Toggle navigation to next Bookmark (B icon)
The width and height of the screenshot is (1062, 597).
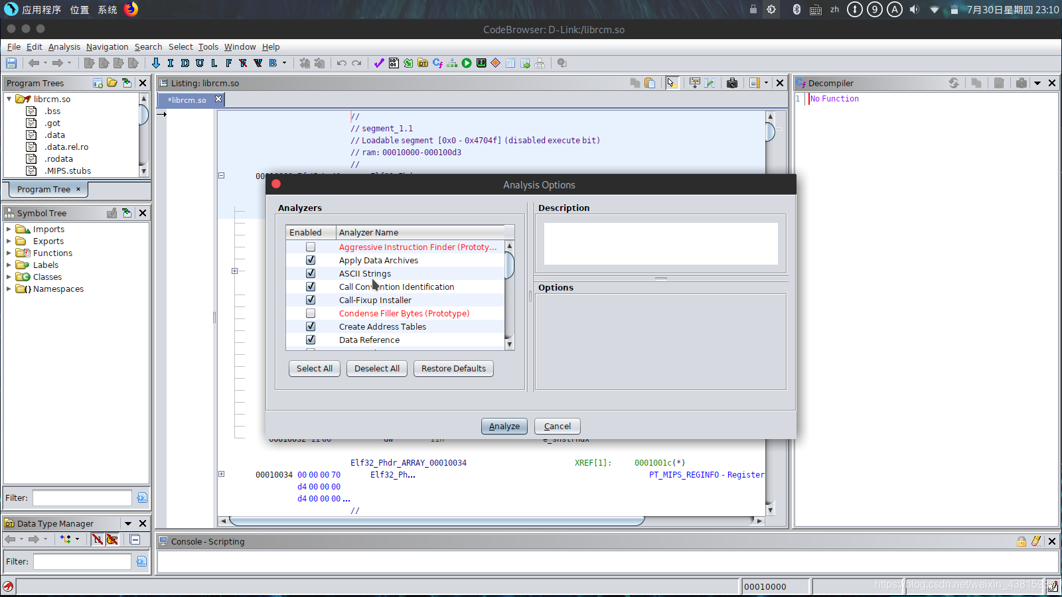[x=273, y=63]
